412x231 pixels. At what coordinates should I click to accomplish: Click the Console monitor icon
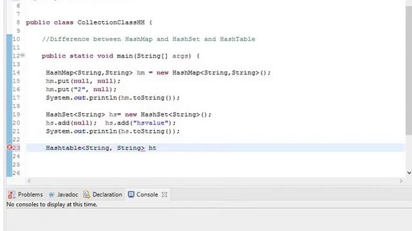pyautogui.click(x=131, y=194)
